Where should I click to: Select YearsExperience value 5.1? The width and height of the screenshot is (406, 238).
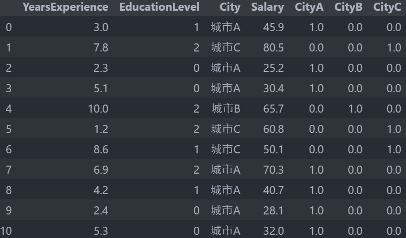[x=101, y=88]
